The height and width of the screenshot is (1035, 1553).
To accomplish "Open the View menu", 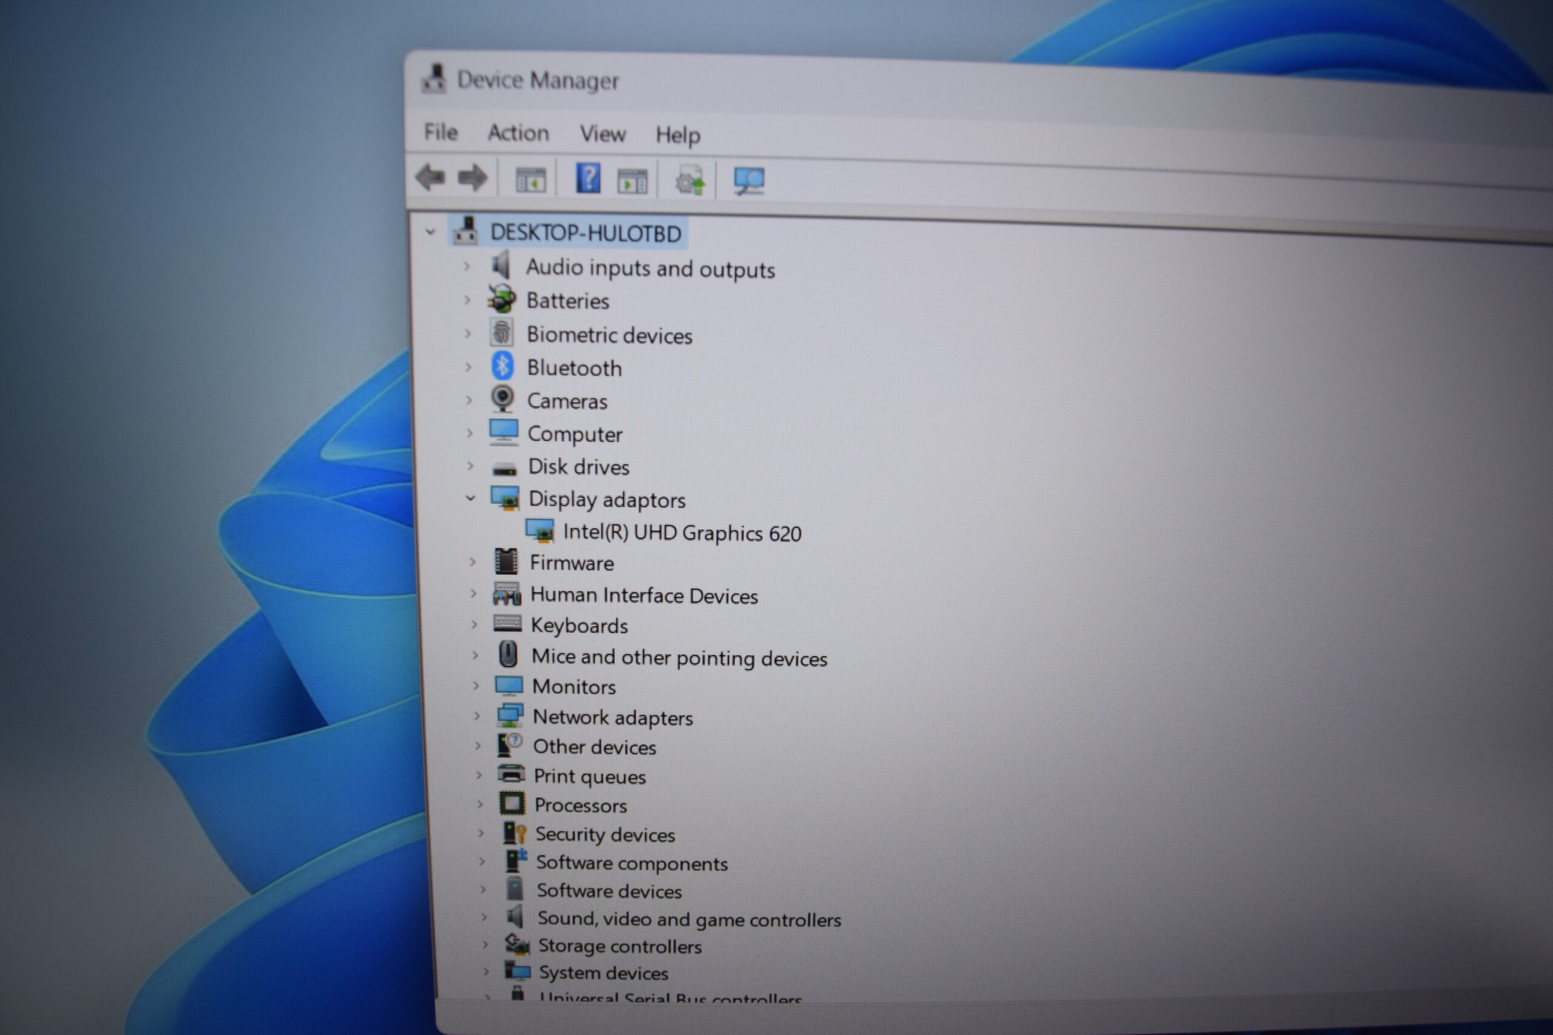I will [x=603, y=134].
